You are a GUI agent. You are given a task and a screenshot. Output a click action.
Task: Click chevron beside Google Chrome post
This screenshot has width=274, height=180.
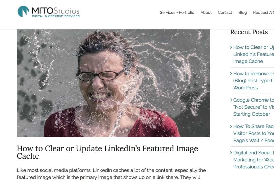[x=231, y=100]
